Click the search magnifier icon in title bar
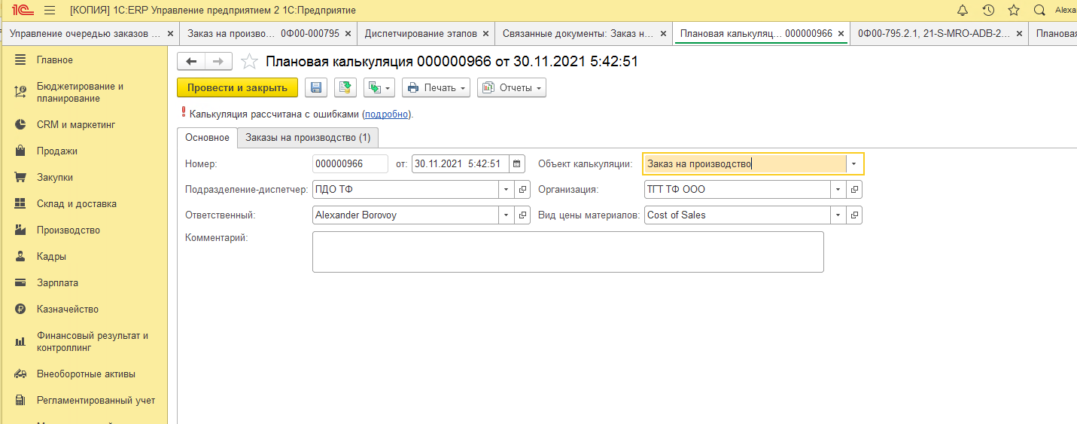This screenshot has height=424, width=1077. 1039,11
